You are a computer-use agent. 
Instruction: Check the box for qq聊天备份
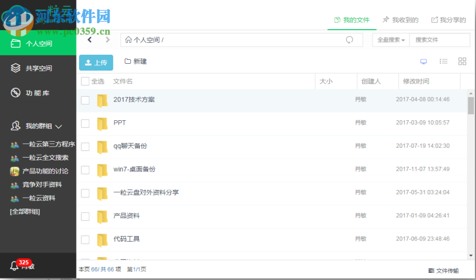pos(85,147)
